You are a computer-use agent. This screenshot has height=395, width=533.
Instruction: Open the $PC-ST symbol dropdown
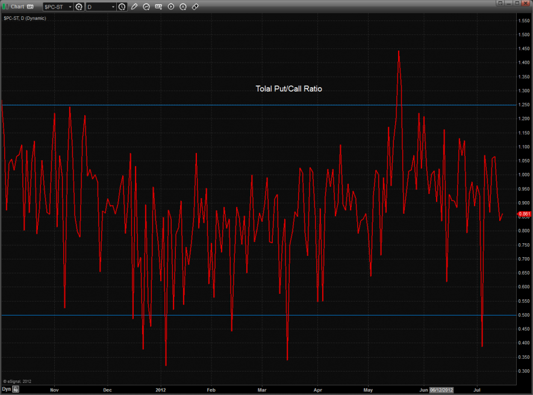click(x=58, y=7)
